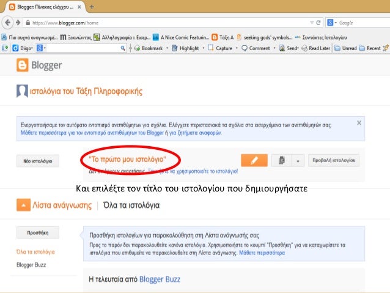
Task: Click Comment in the Diigo toolbar
Action: [256, 48]
